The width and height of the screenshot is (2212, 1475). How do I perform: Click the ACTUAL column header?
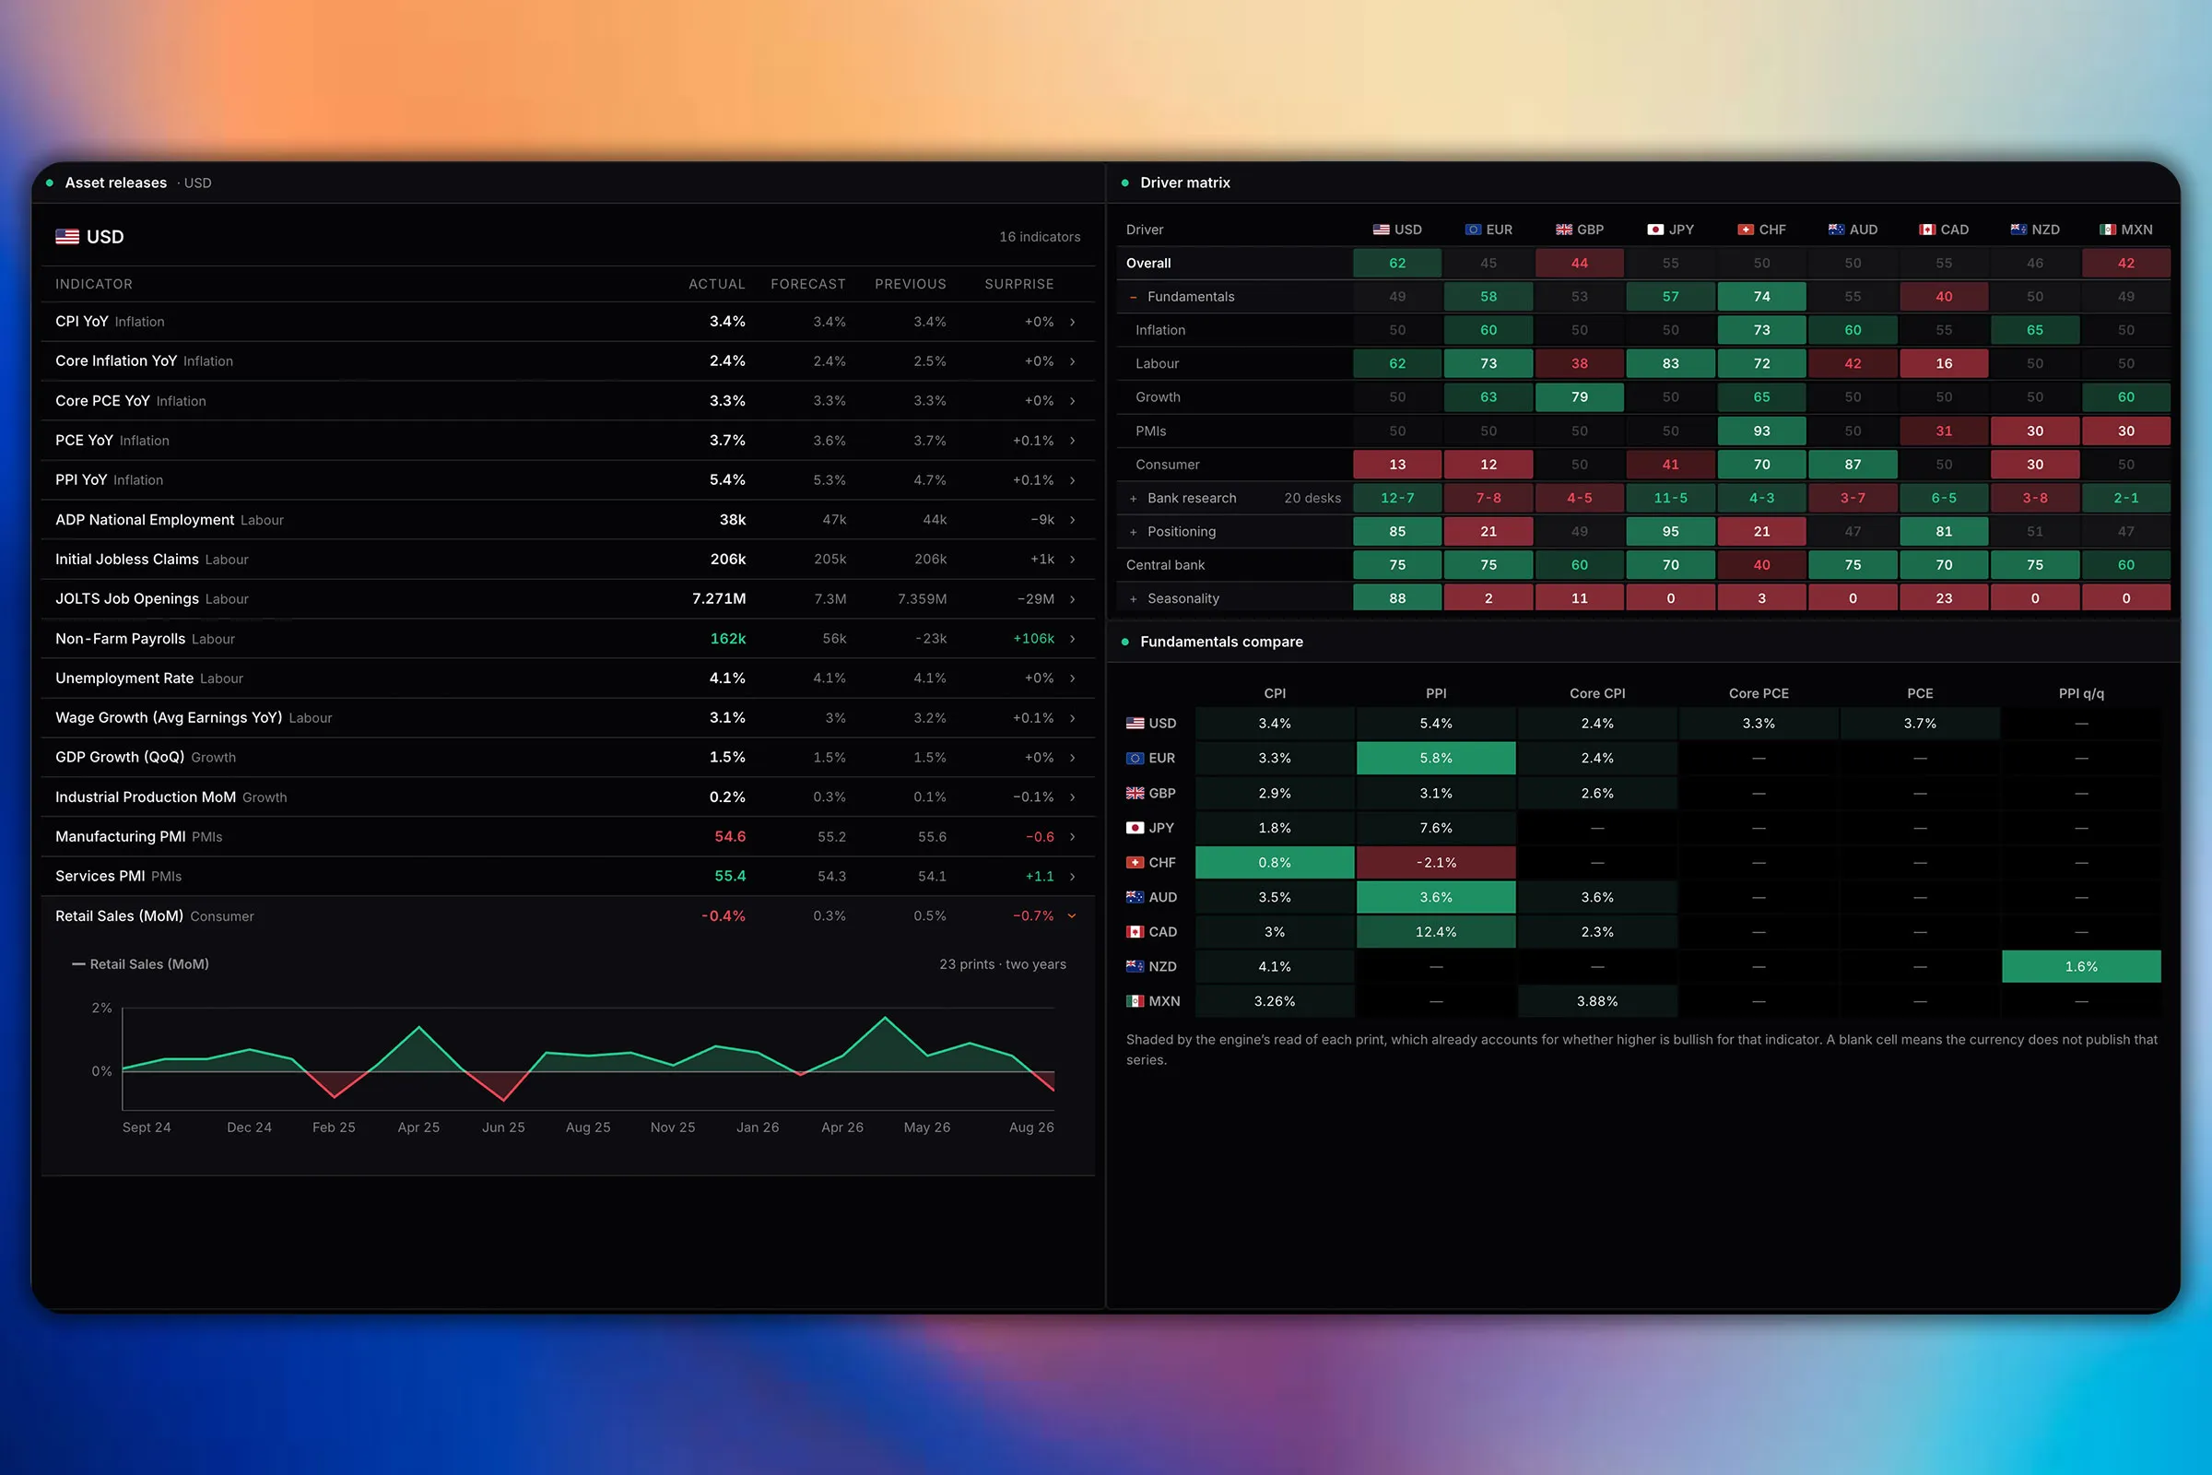click(717, 284)
